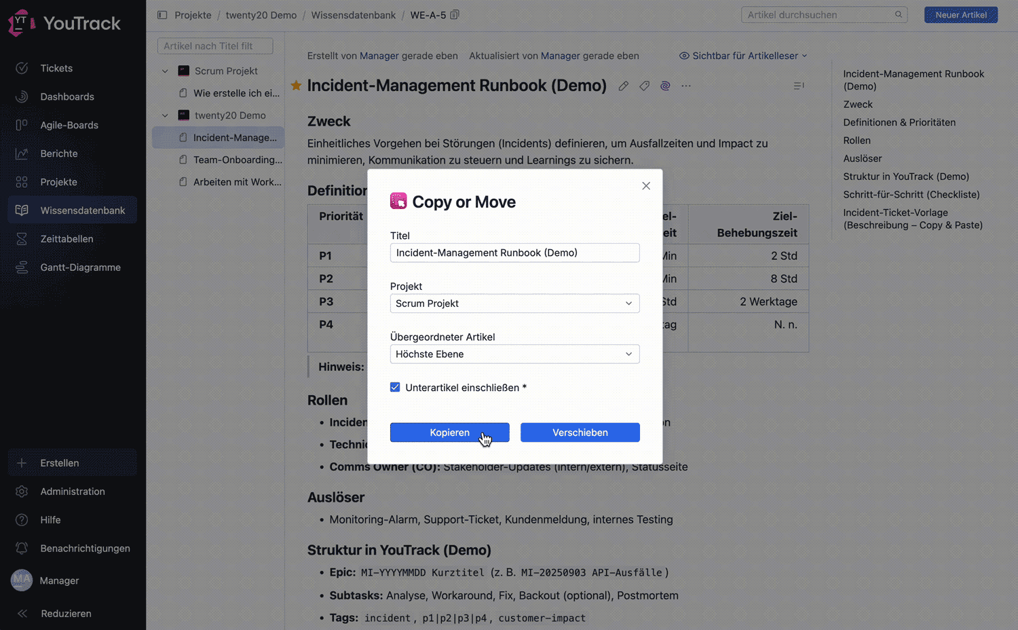Viewport: 1018px width, 630px height.
Task: Click the table of contents toggle icon
Action: (x=799, y=86)
